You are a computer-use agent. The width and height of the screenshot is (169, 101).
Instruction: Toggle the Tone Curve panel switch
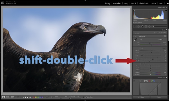click(133, 77)
